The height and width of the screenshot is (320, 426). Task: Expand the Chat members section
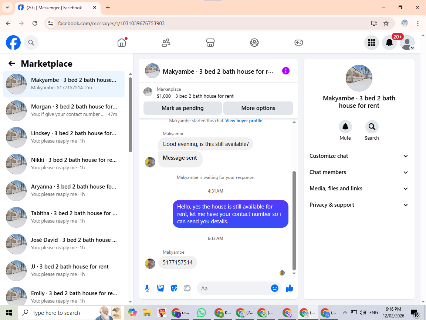[359, 172]
